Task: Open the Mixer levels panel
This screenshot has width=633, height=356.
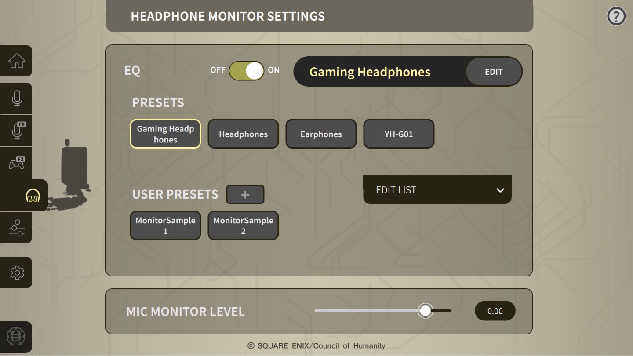Action: click(16, 228)
